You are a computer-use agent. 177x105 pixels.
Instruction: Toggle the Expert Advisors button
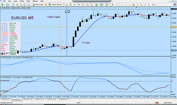coord(56,5)
